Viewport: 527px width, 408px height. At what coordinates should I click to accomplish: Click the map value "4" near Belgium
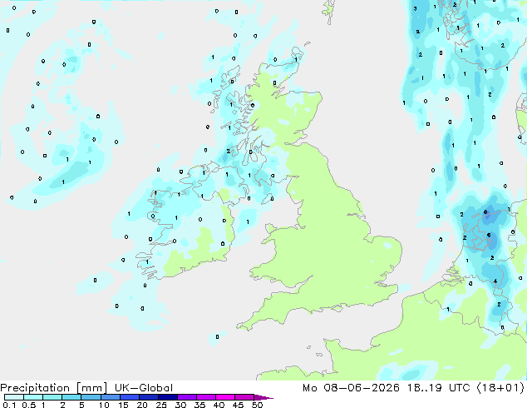pyautogui.click(x=495, y=281)
